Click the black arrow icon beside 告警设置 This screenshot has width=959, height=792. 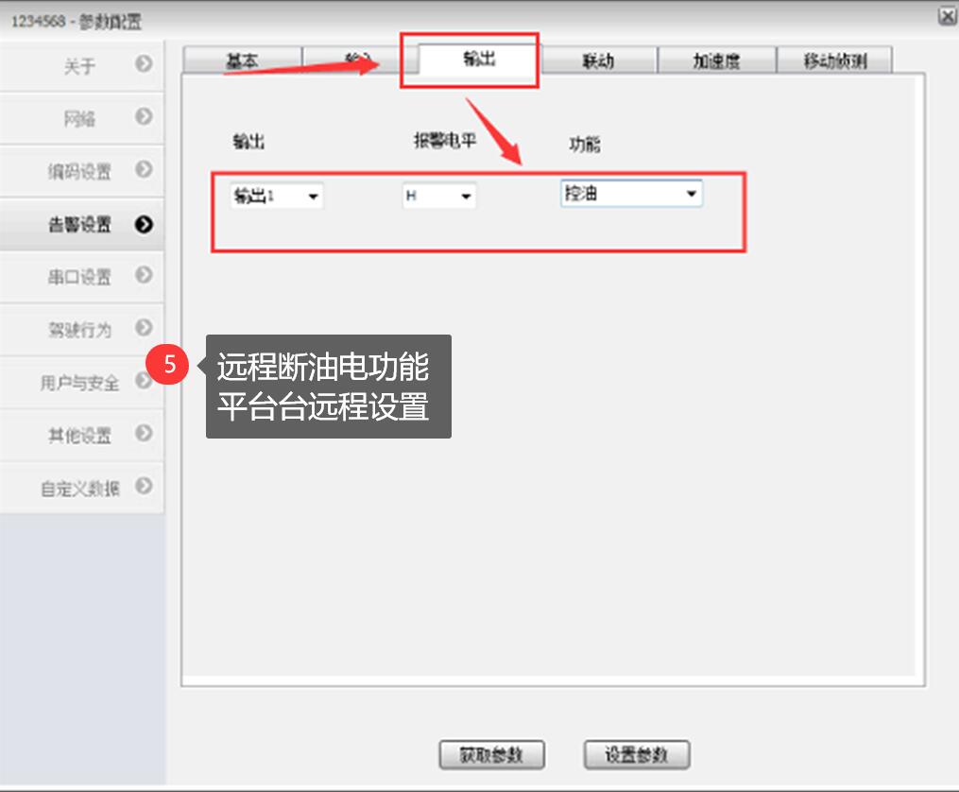pyautogui.click(x=144, y=224)
